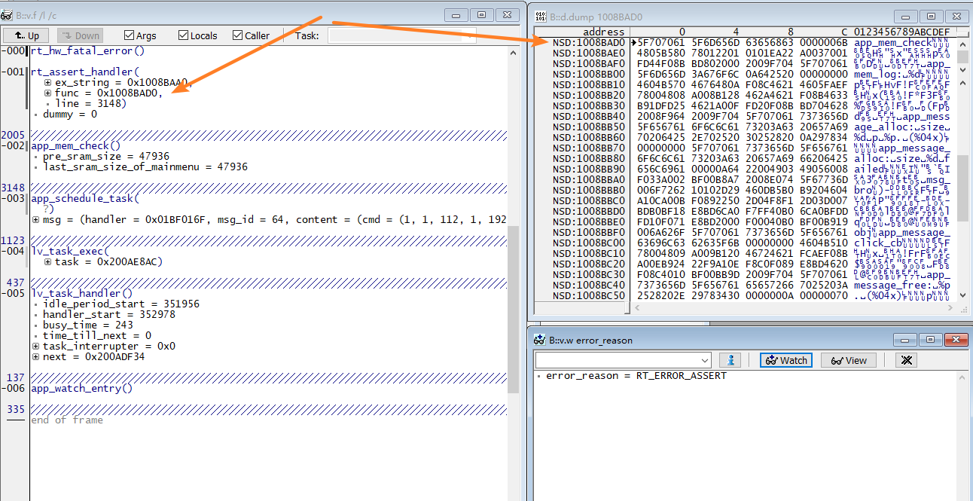
Task: Click the View button
Action: coord(849,360)
